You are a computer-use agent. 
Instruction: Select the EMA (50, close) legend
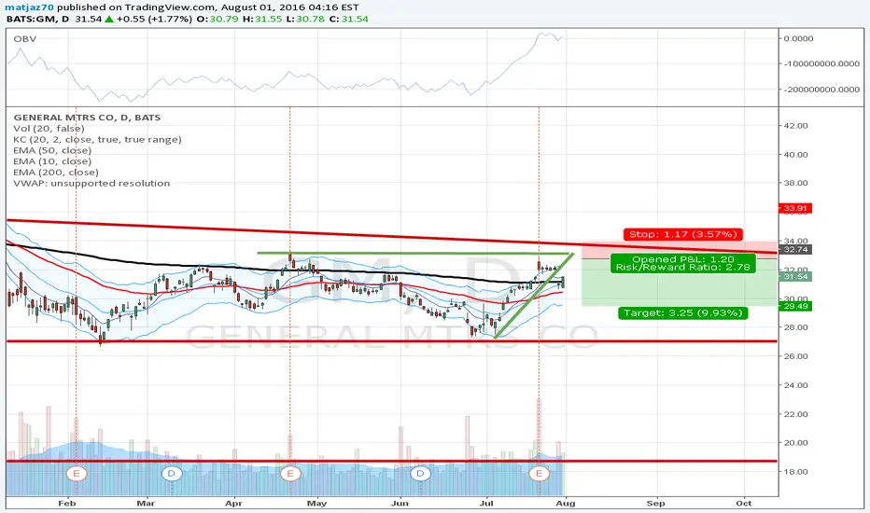(52, 150)
